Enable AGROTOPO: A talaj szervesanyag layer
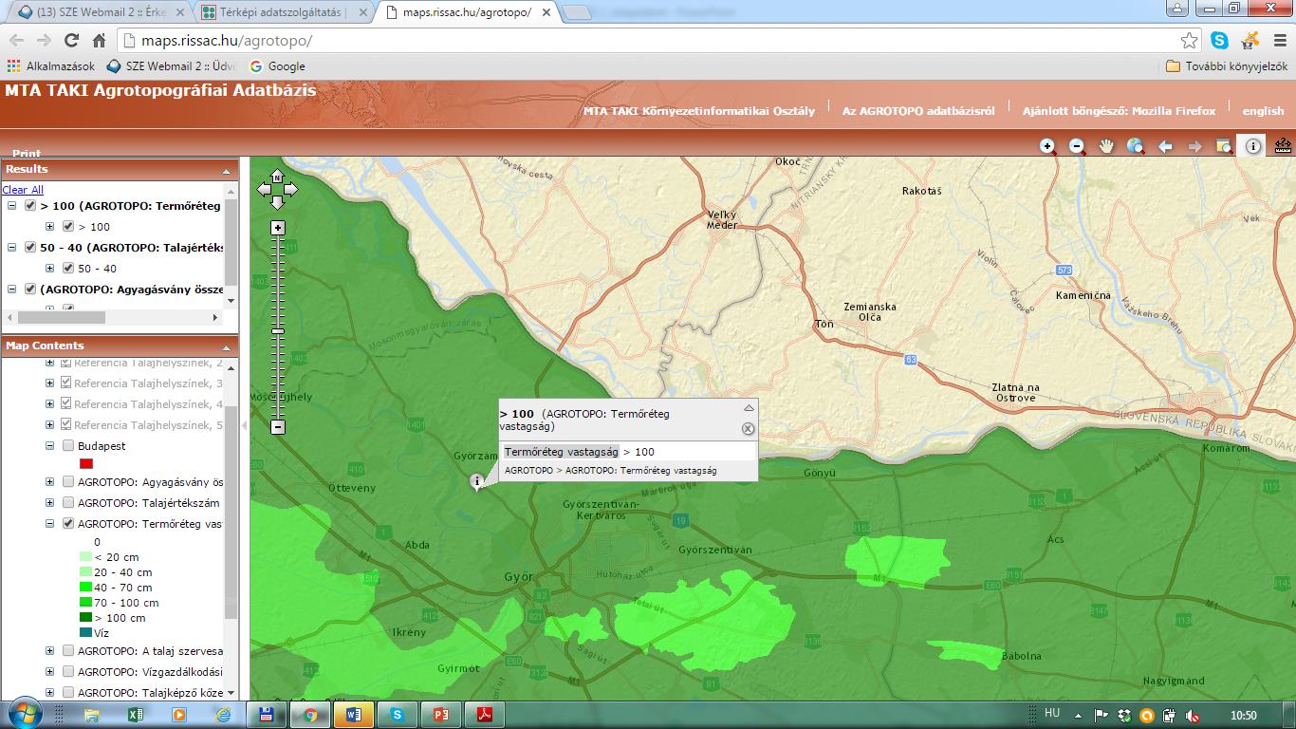Image resolution: width=1296 pixels, height=729 pixels. [68, 650]
